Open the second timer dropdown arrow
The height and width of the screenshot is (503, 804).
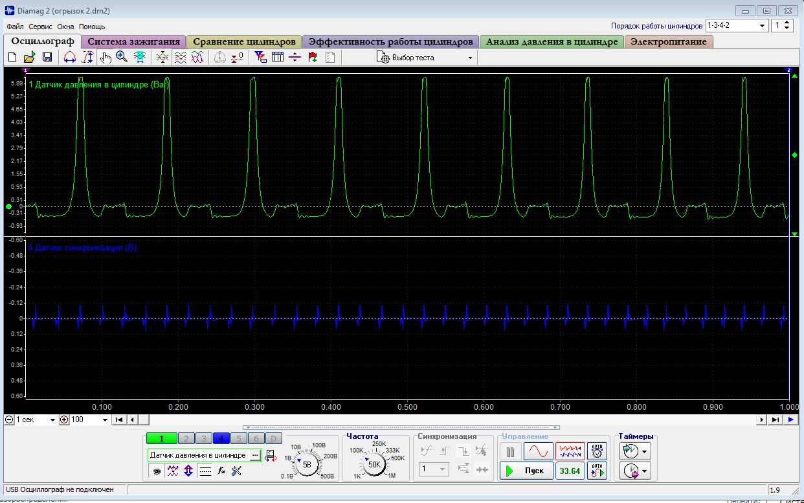pos(645,471)
